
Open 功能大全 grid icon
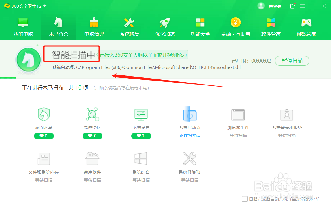(200, 22)
